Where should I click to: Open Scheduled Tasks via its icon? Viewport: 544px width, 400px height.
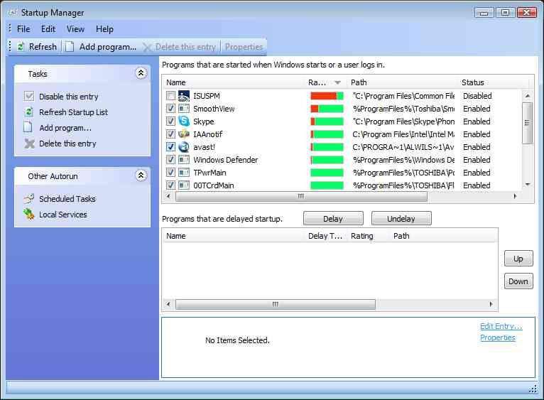(x=29, y=199)
